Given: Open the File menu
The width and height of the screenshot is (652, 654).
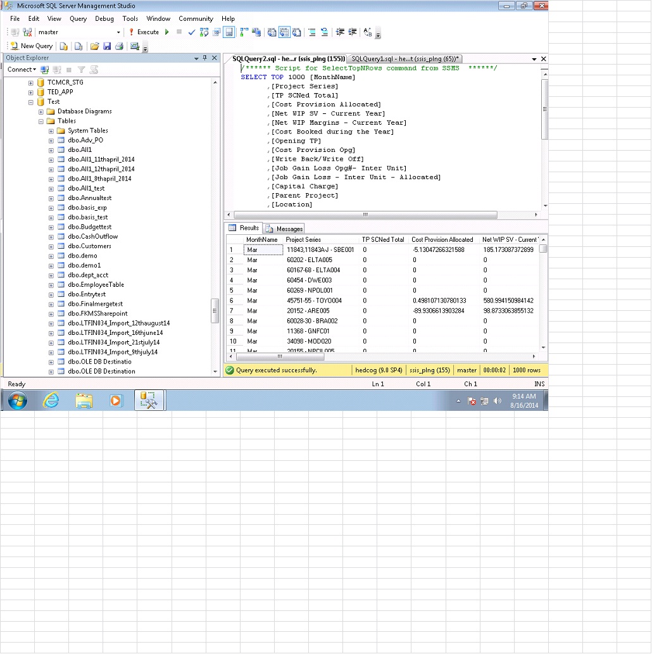Looking at the screenshot, I should [15, 19].
